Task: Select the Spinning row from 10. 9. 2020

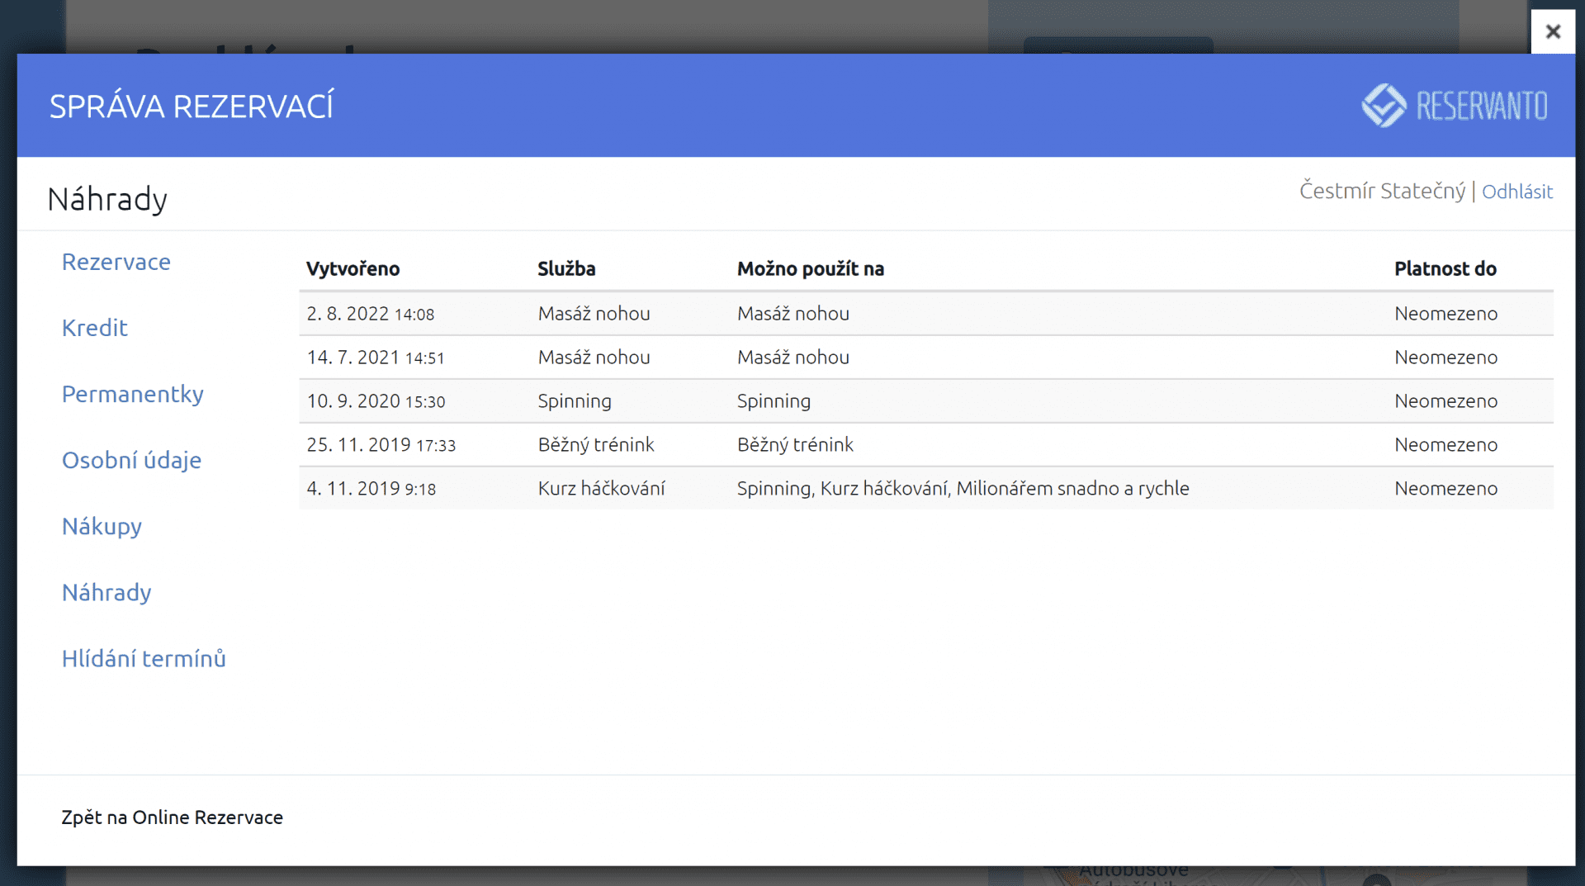Action: click(925, 401)
